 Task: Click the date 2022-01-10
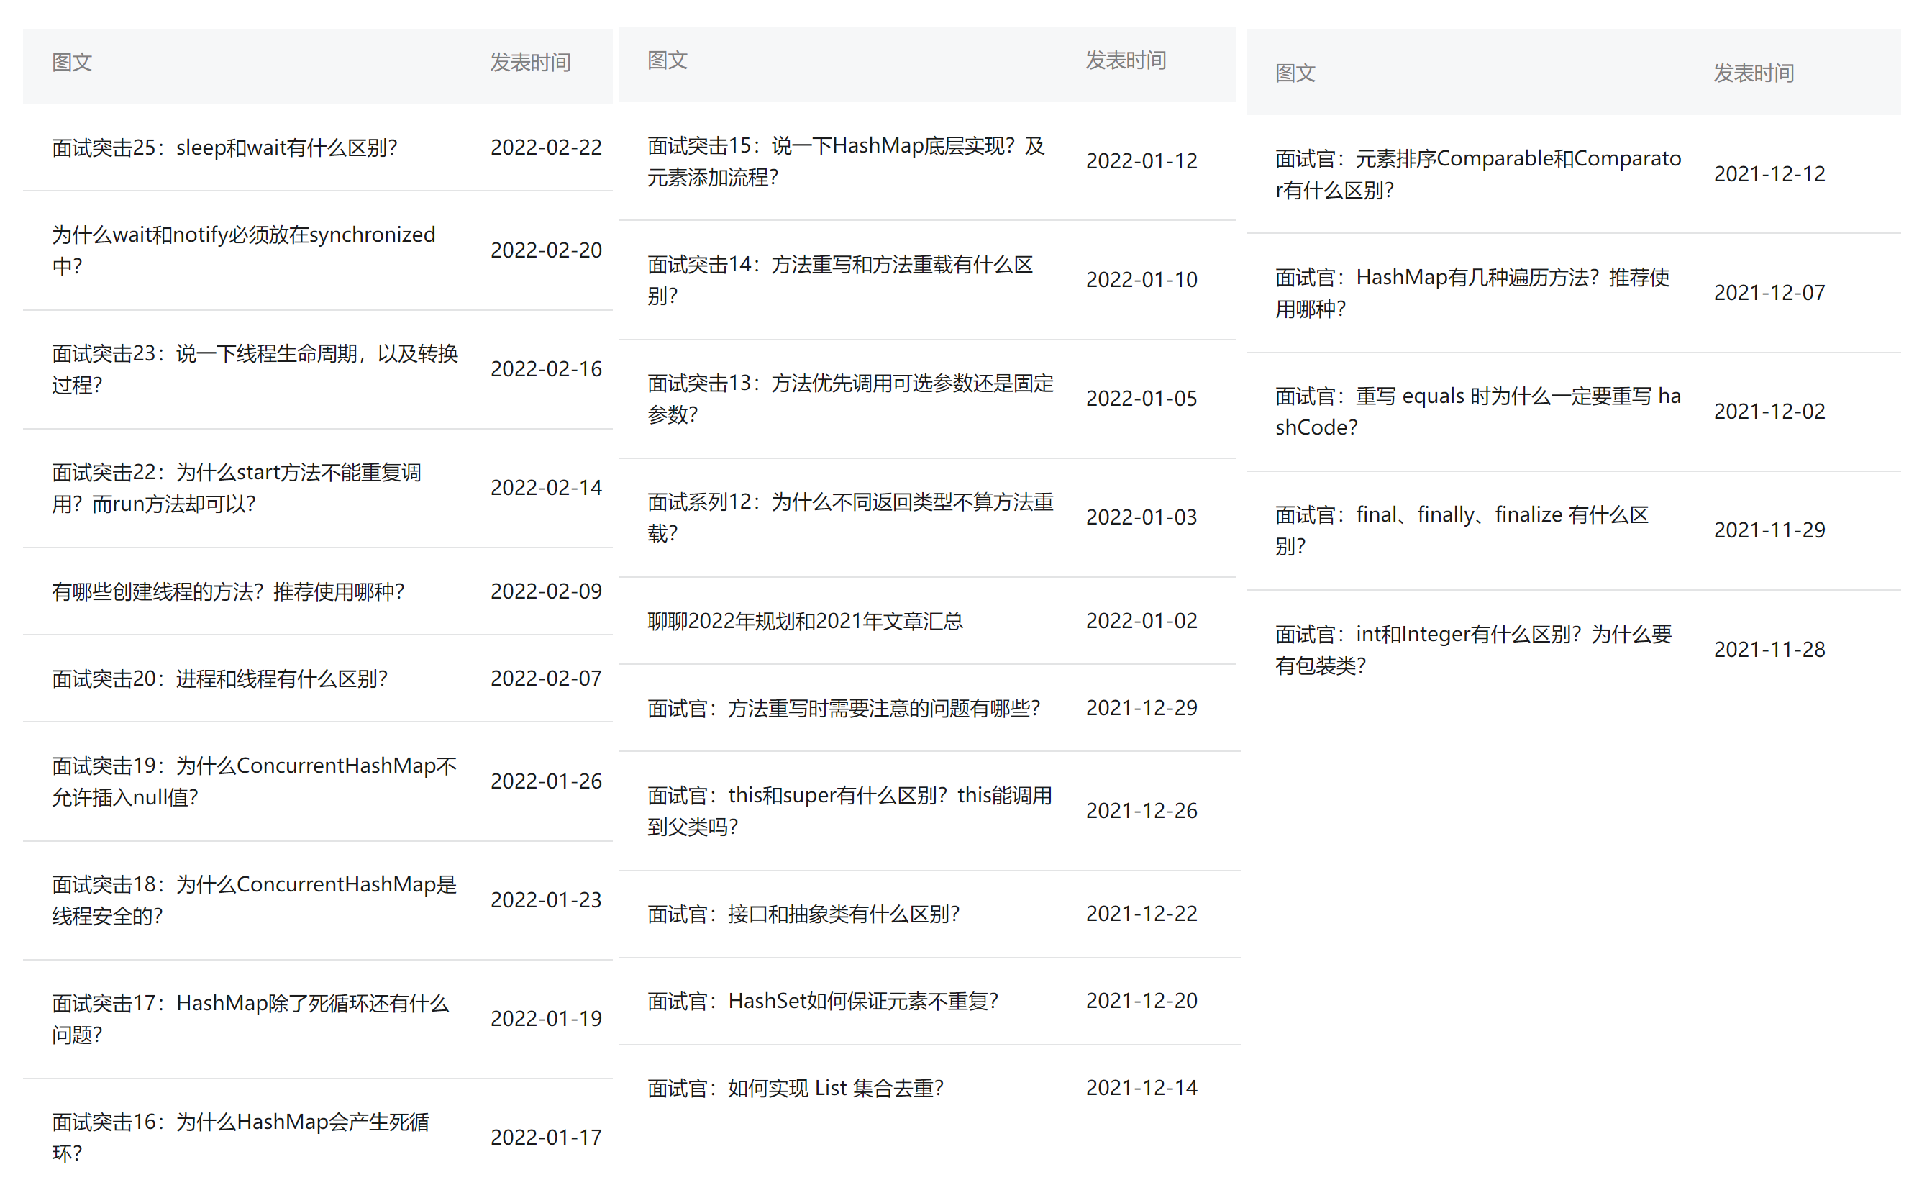1142,280
